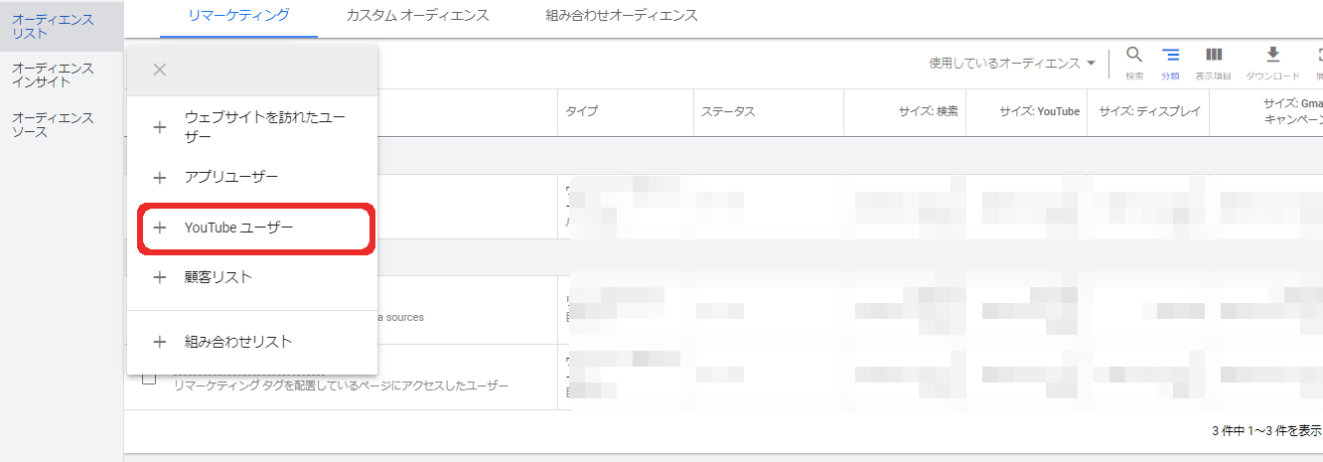The width and height of the screenshot is (1323, 462).
Task: Pick the YouTube ユーザー option
Action: click(x=252, y=228)
